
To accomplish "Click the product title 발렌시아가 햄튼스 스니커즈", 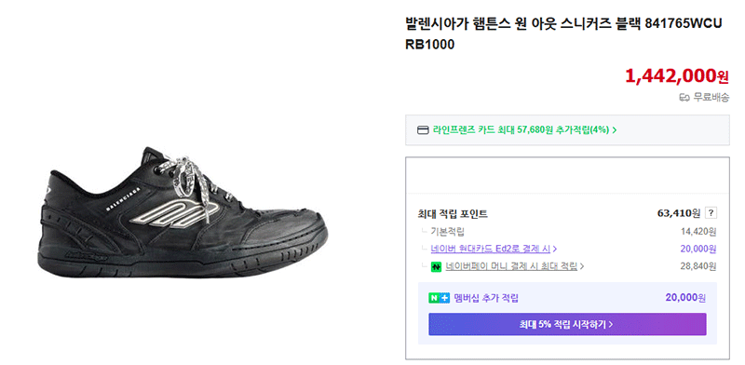I will coord(563,34).
